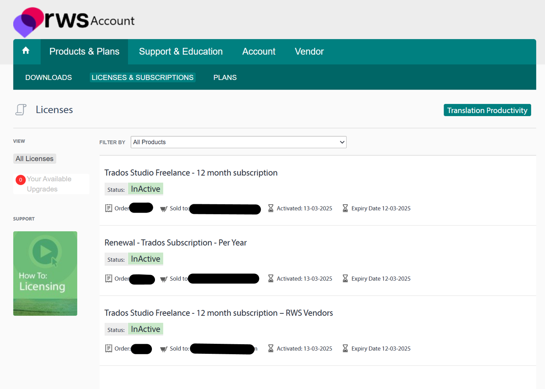Switch to the DOWNLOADS tab
The height and width of the screenshot is (389, 545).
coord(48,77)
